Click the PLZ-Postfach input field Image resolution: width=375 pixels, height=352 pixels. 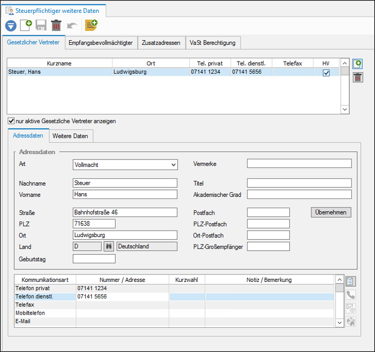tap(268, 224)
